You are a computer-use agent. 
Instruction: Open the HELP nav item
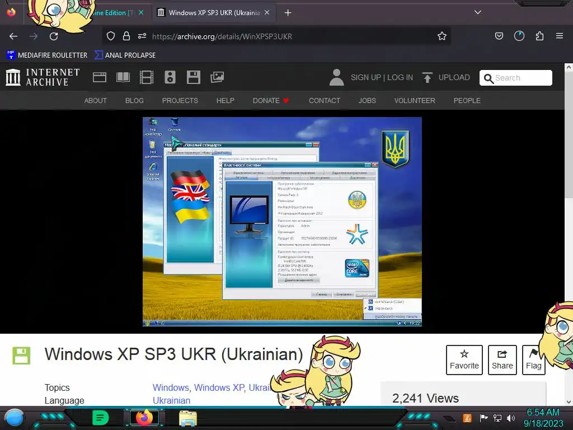[x=225, y=101]
